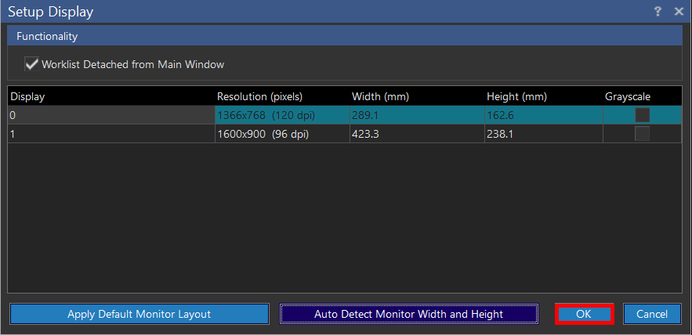Click the 238.1 height cell
692x335 pixels.
coord(542,134)
